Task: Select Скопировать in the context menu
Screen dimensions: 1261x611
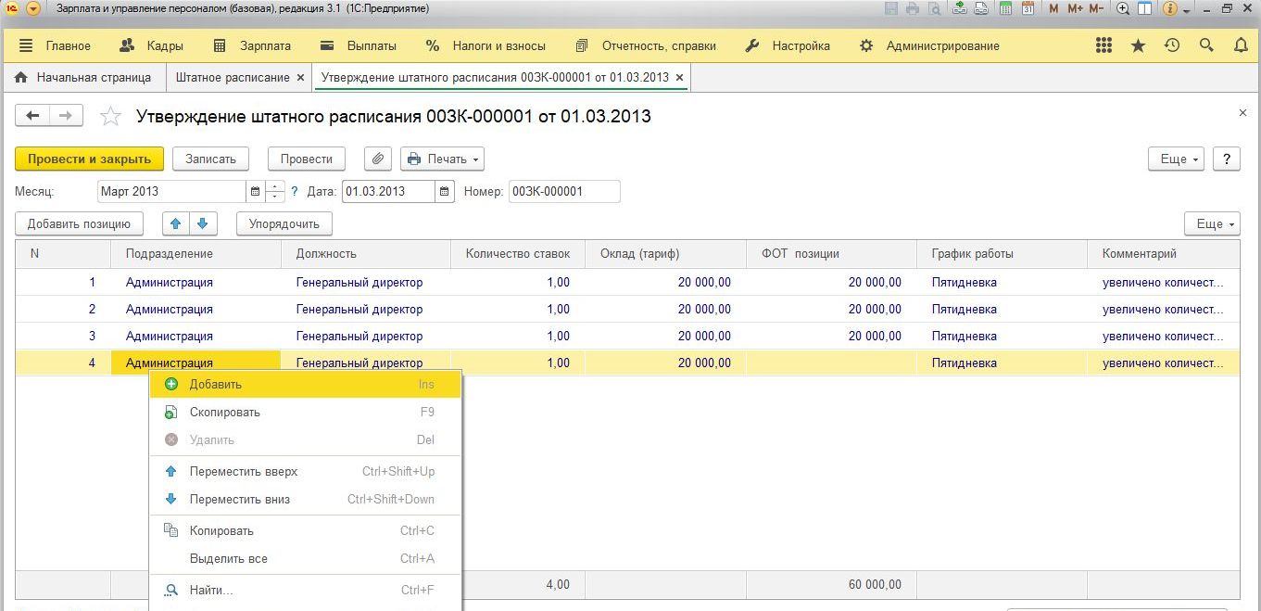Action: click(224, 413)
